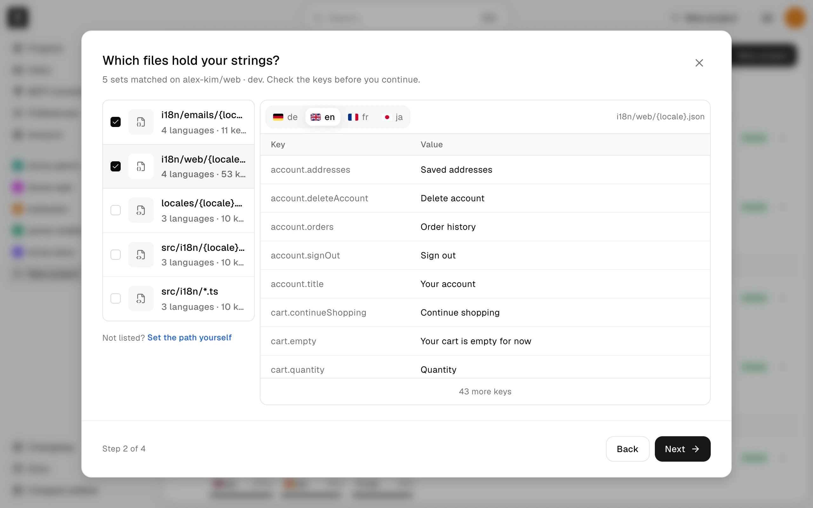
Task: Click the src/i18n/{locale} code file icon
Action: click(141, 255)
